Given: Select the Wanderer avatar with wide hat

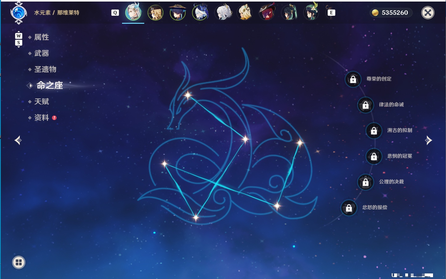Looking at the screenshot, I should 178,13.
